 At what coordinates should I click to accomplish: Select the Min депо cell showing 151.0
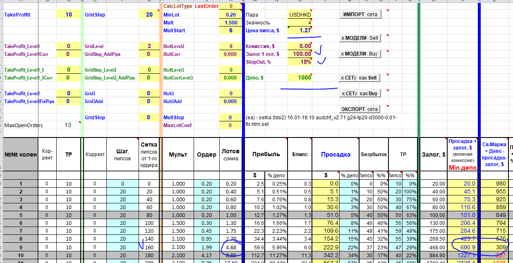pyautogui.click(x=463, y=215)
